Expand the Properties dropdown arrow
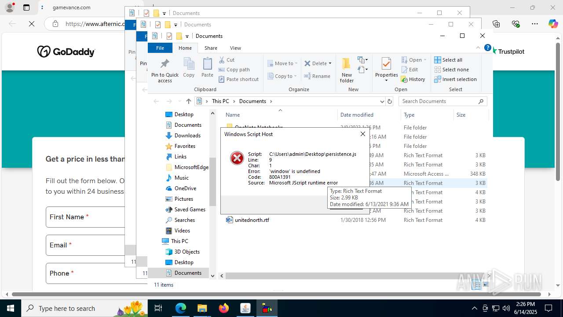The width and height of the screenshot is (563, 317). coord(386,80)
